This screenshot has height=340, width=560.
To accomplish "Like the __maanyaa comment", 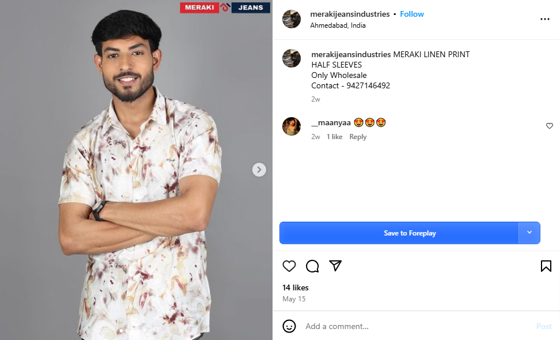I will (x=550, y=126).
